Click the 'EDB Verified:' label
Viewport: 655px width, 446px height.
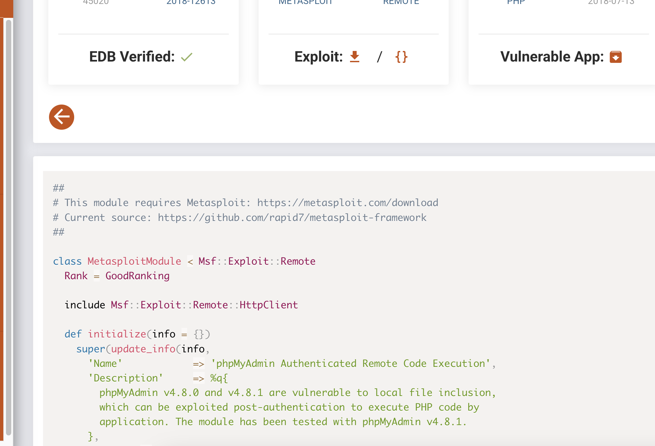132,57
